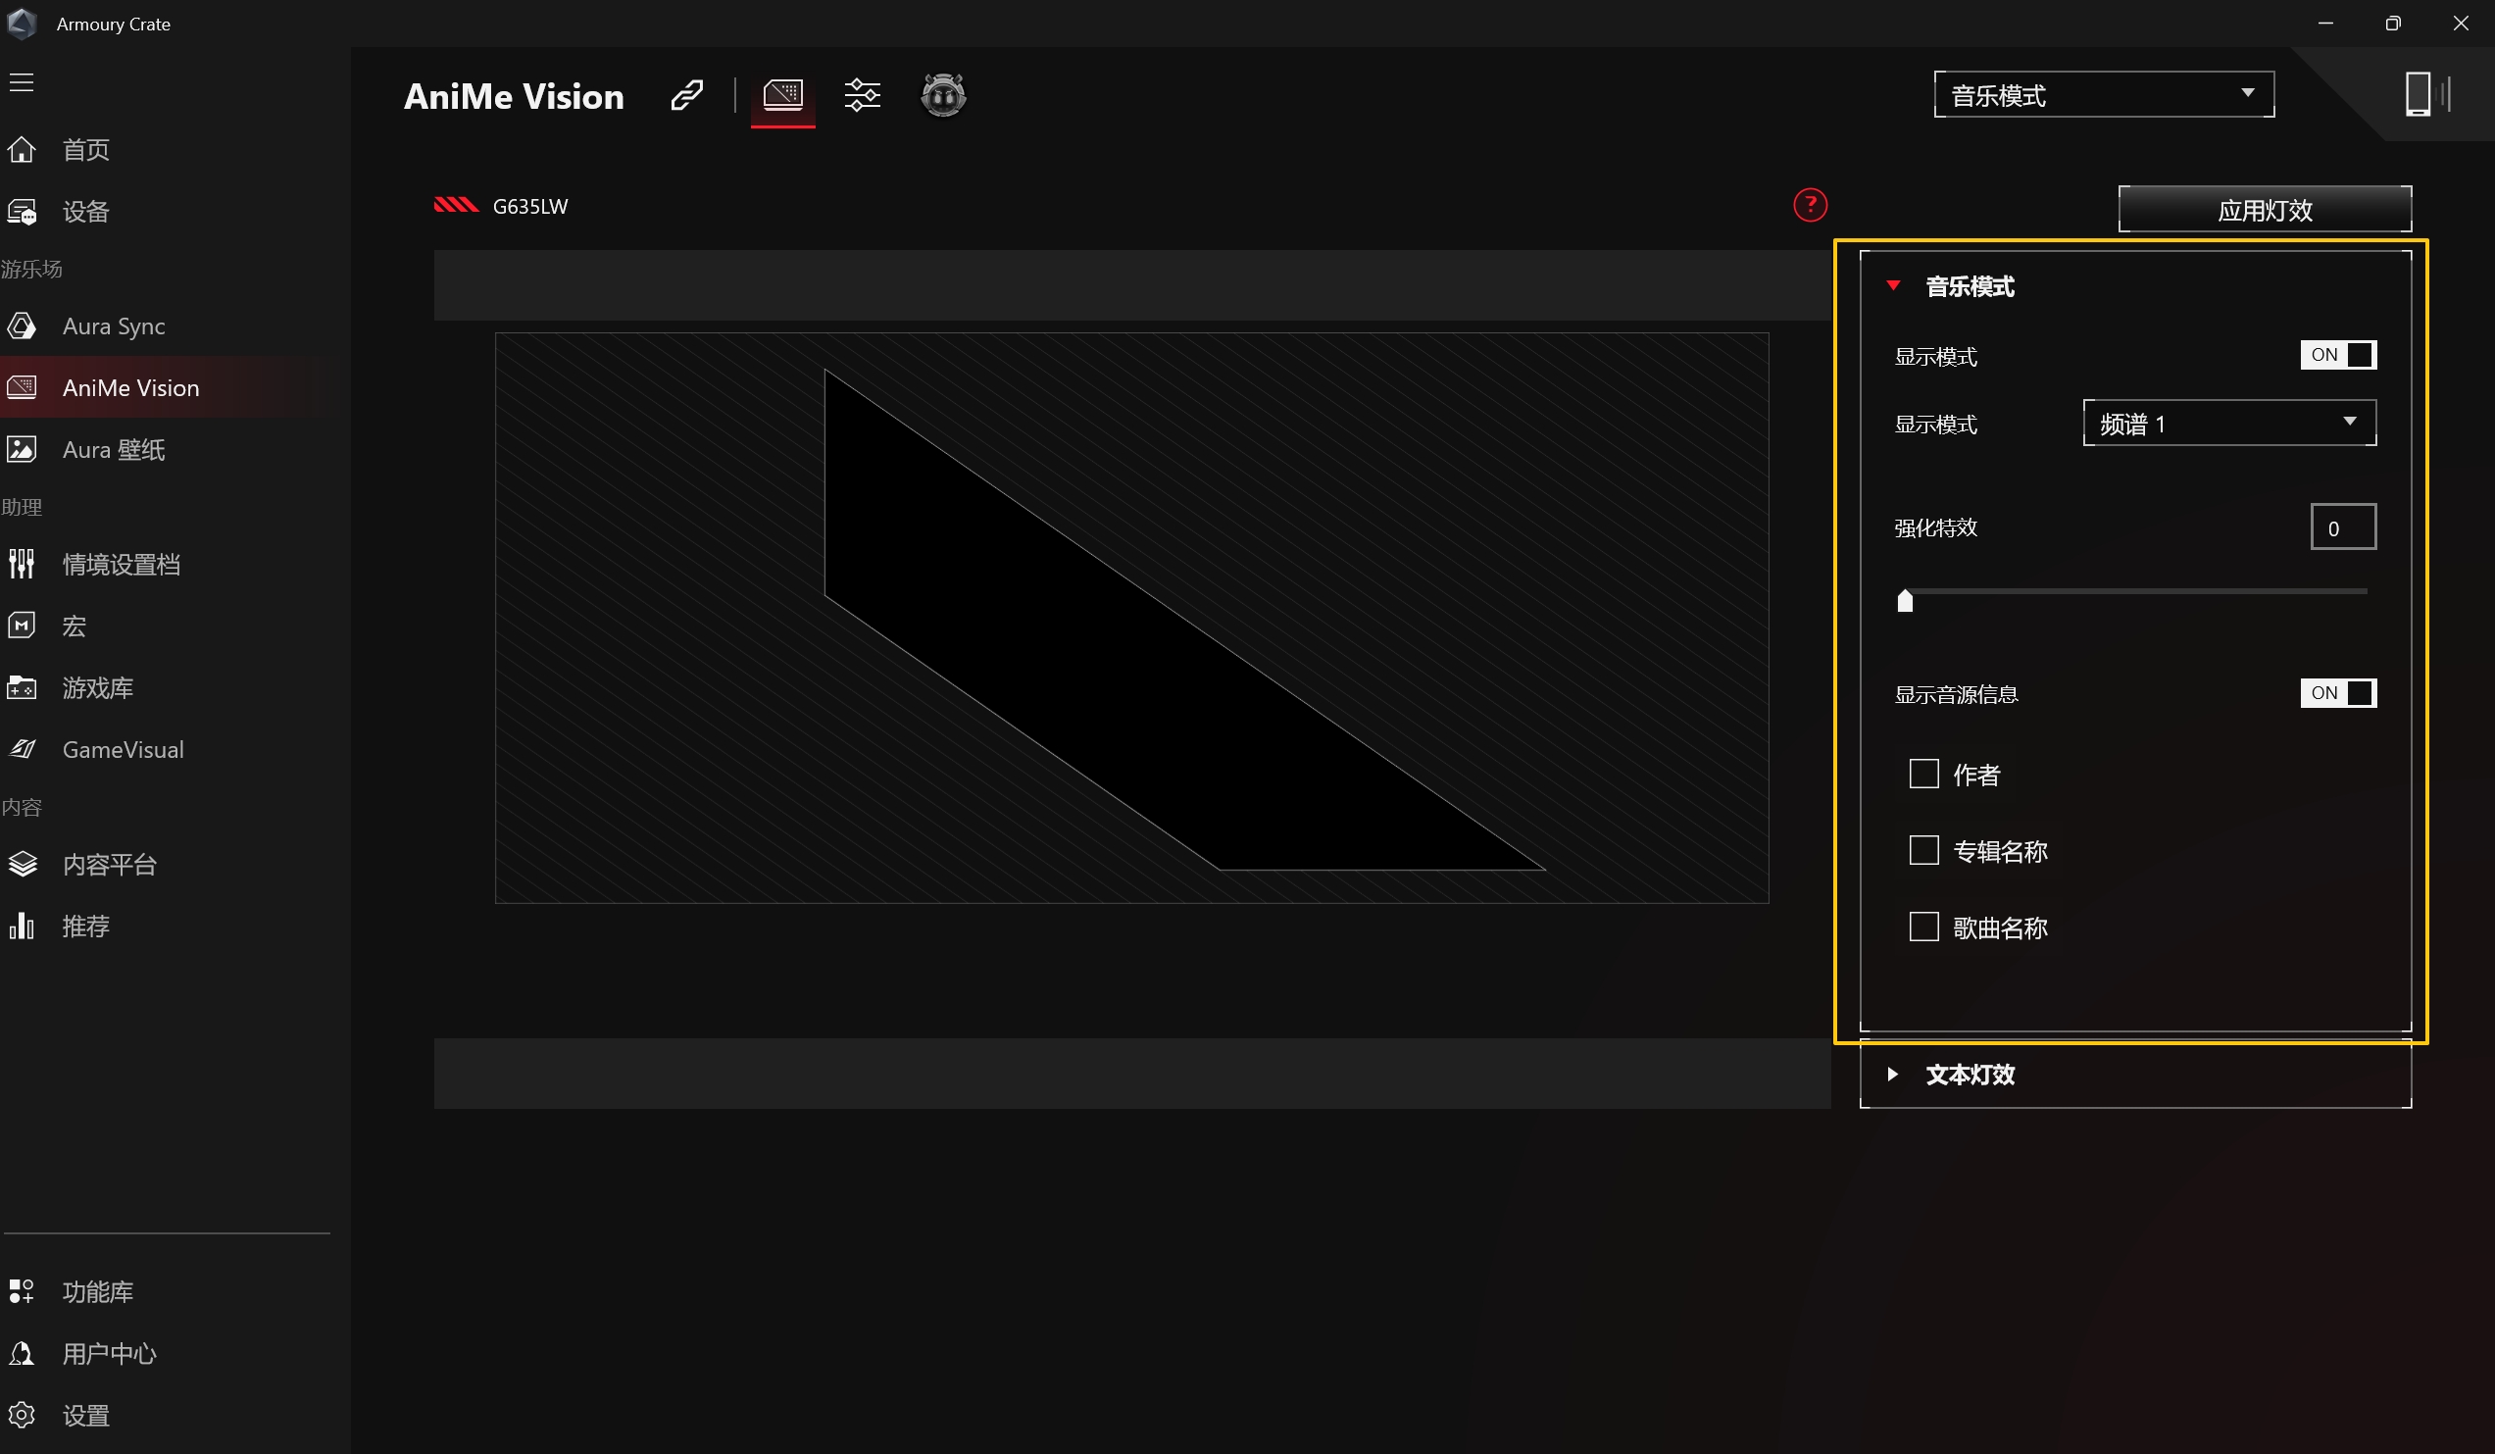Click the link chain icon beside AniMe Vision
Screen dimensions: 2495x1454
(x=687, y=96)
